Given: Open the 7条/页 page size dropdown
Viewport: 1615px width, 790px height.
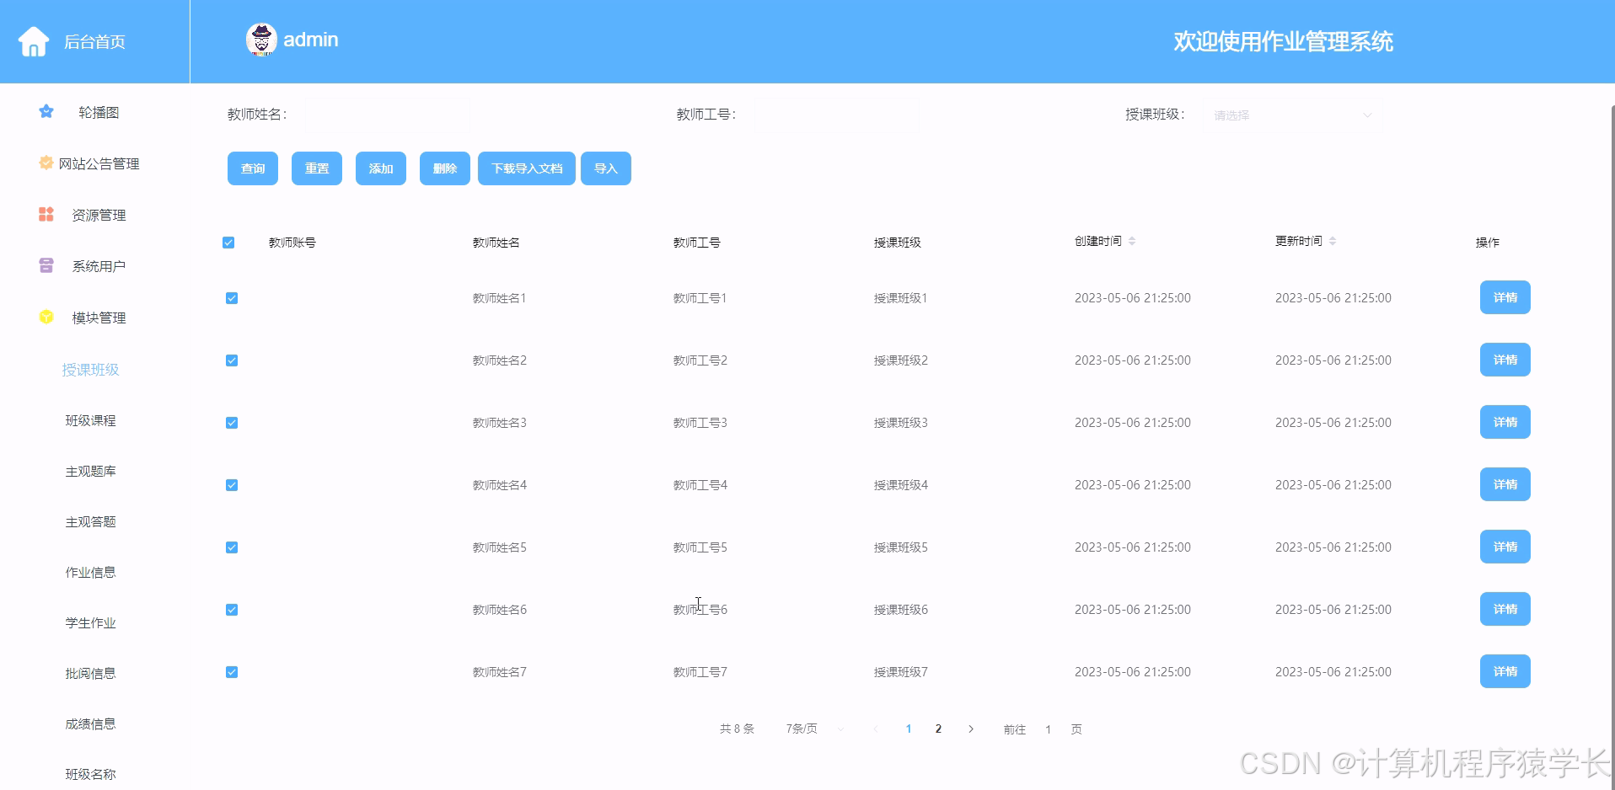Looking at the screenshot, I should 813,729.
